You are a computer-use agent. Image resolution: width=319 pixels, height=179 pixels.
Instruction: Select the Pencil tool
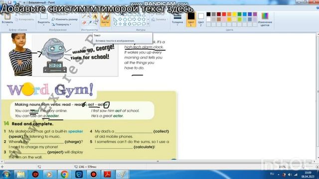84,16
